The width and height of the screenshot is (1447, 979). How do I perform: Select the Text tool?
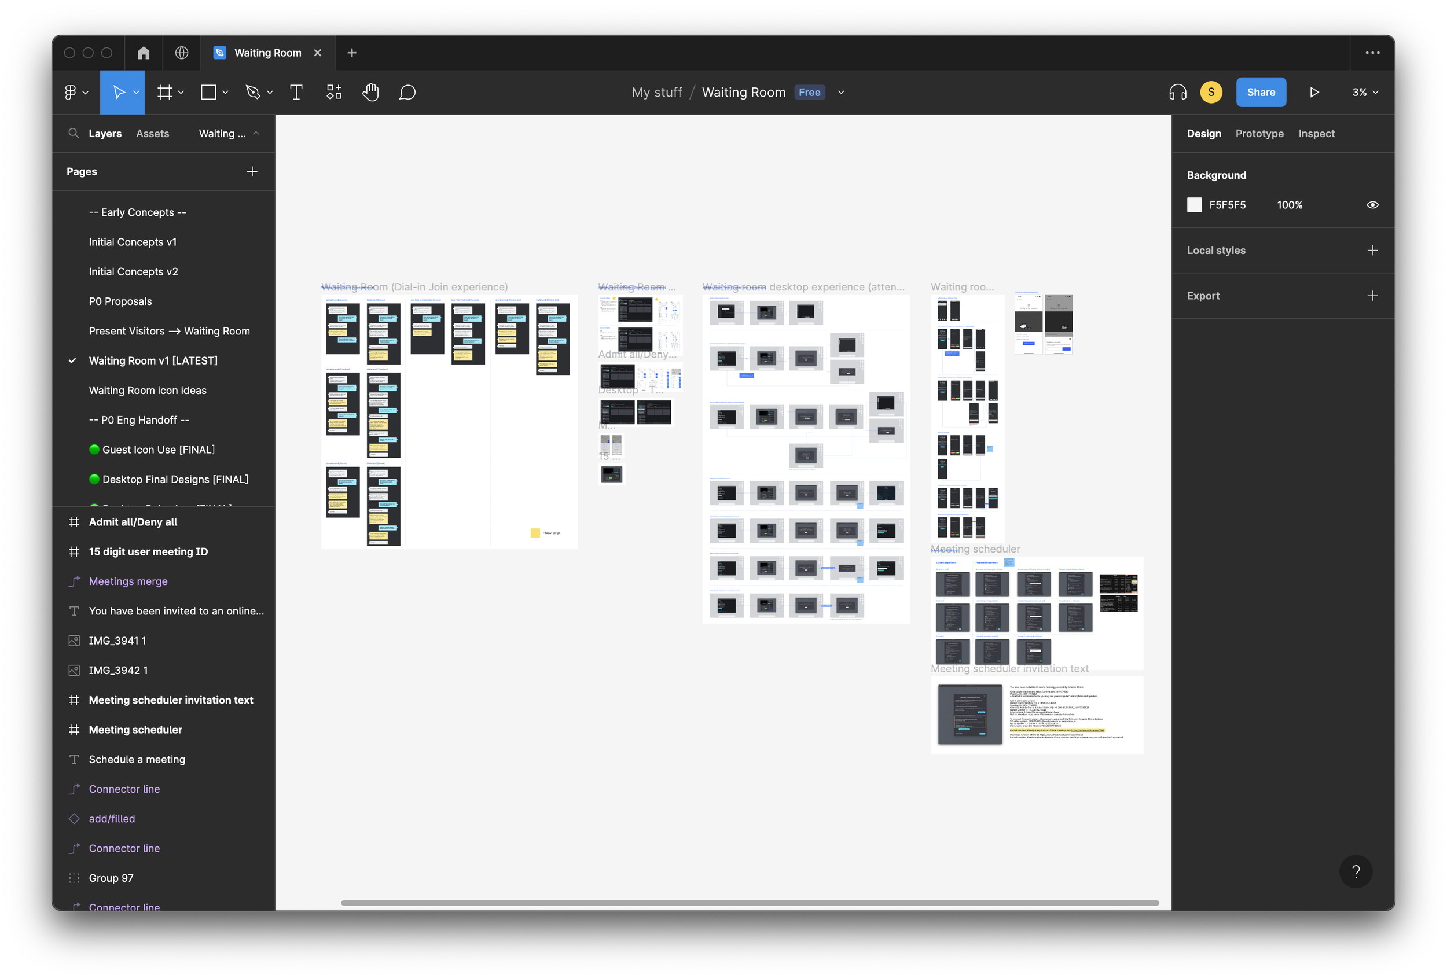pos(296,92)
